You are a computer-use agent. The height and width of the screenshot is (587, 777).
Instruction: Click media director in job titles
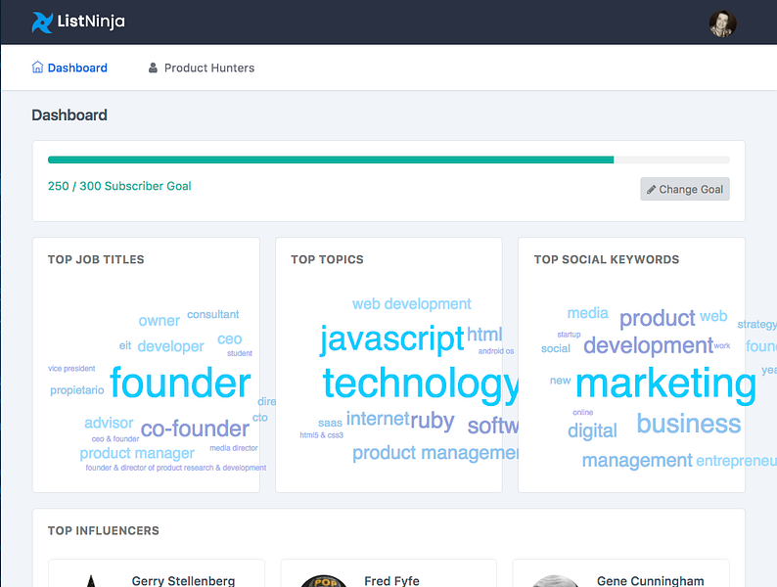[234, 448]
